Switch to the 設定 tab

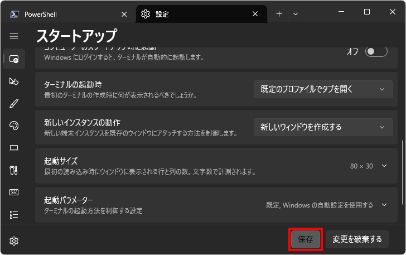coord(201,14)
